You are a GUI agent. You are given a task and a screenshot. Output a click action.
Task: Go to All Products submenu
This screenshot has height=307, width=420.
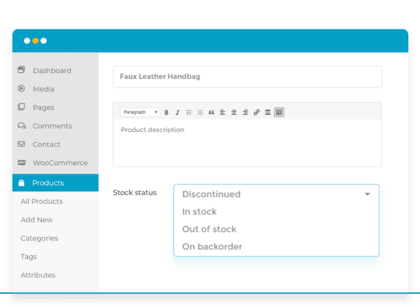click(42, 201)
